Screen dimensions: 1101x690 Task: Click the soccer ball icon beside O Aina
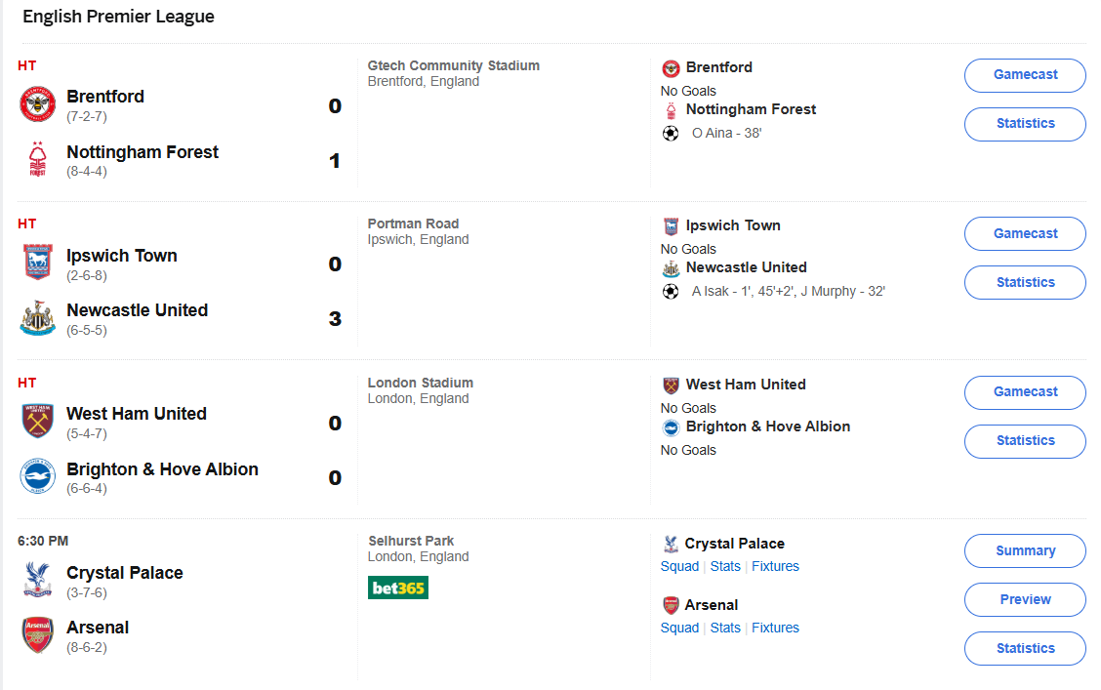(671, 133)
